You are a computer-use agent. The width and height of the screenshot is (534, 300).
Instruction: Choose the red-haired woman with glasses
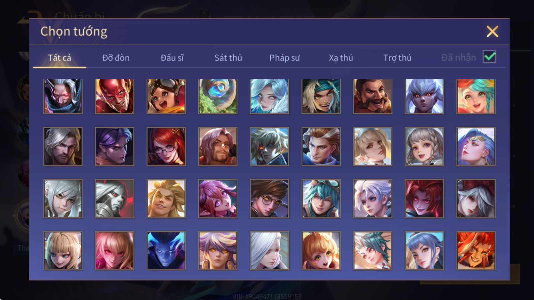tap(166, 146)
